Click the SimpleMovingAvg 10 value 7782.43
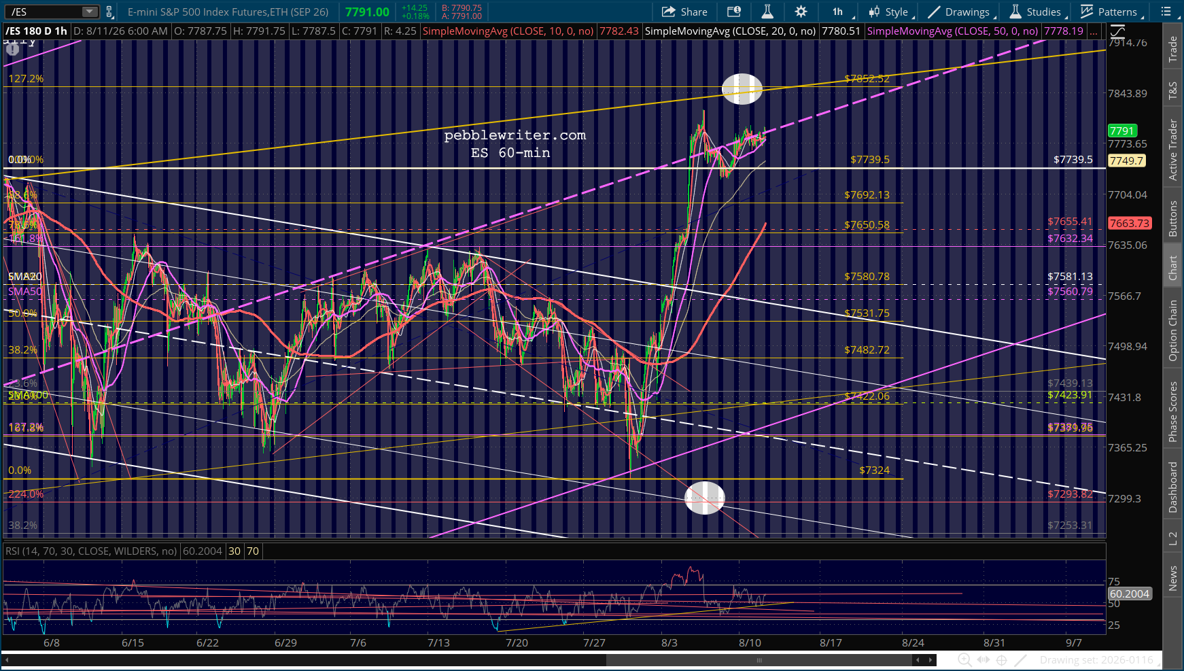 pyautogui.click(x=619, y=31)
